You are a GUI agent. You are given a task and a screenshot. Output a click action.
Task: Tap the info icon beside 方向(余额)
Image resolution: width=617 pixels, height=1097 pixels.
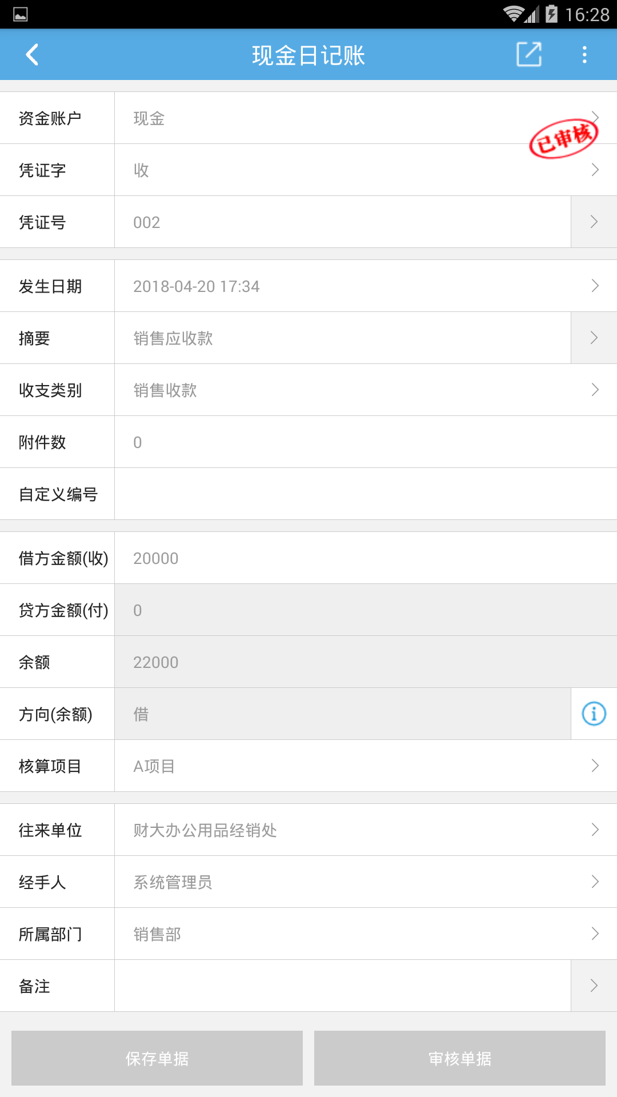[x=594, y=714]
